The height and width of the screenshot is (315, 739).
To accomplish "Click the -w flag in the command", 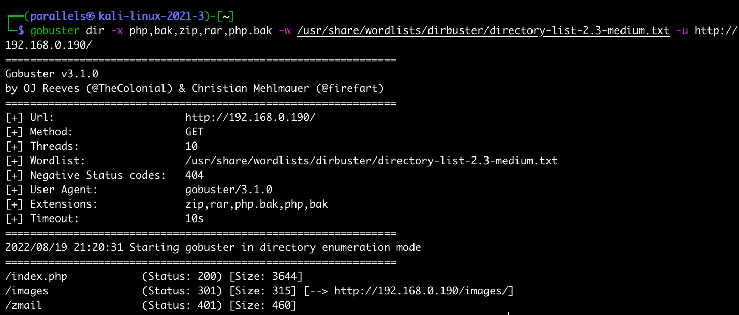I will [x=285, y=30].
